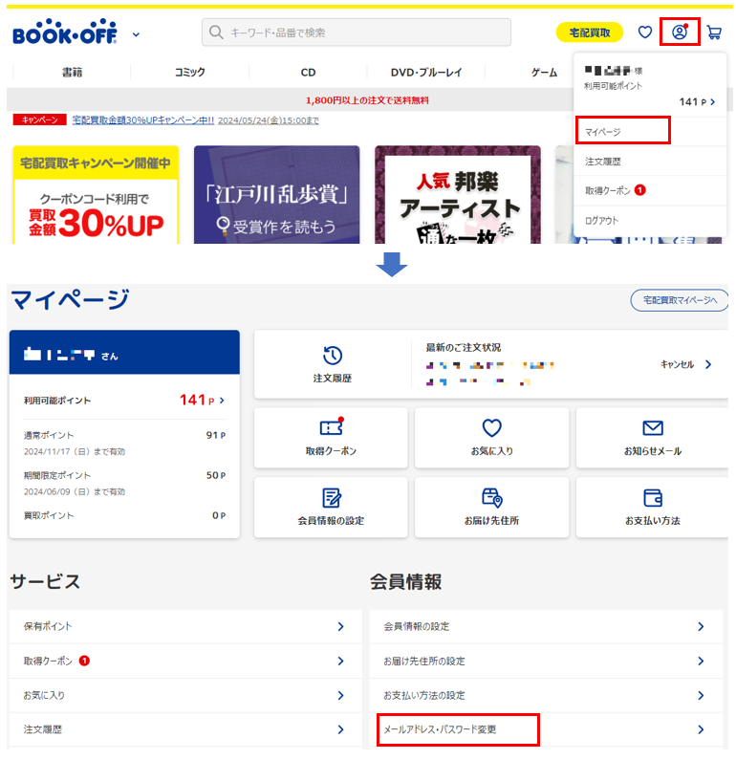The width and height of the screenshot is (736, 760).
Task: Select ログアウト in account dropdown menu
Action: point(602,221)
